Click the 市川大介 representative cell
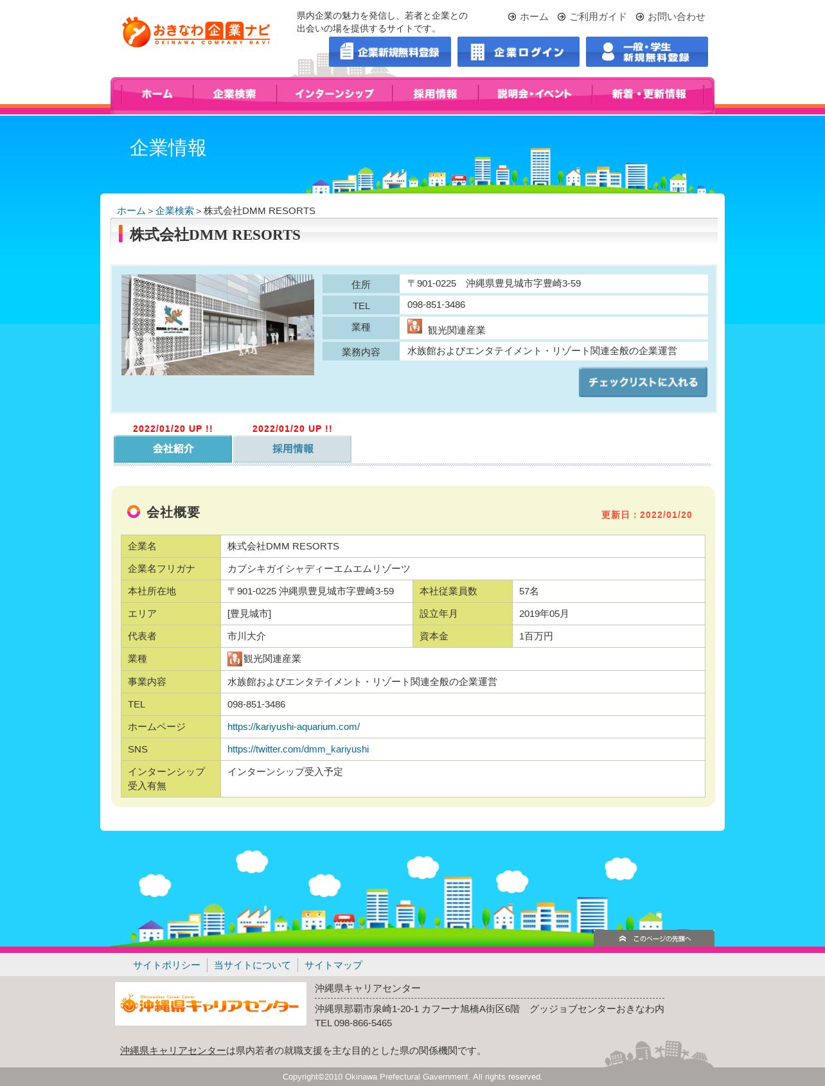Screen dimensions: 825x1086 [317, 636]
